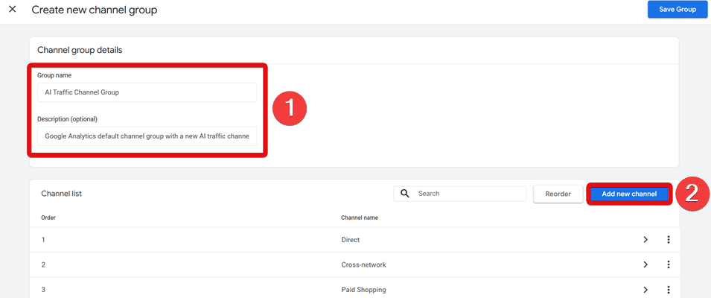Click the Channel name column header
Screen dimensions: 711x298
360,218
